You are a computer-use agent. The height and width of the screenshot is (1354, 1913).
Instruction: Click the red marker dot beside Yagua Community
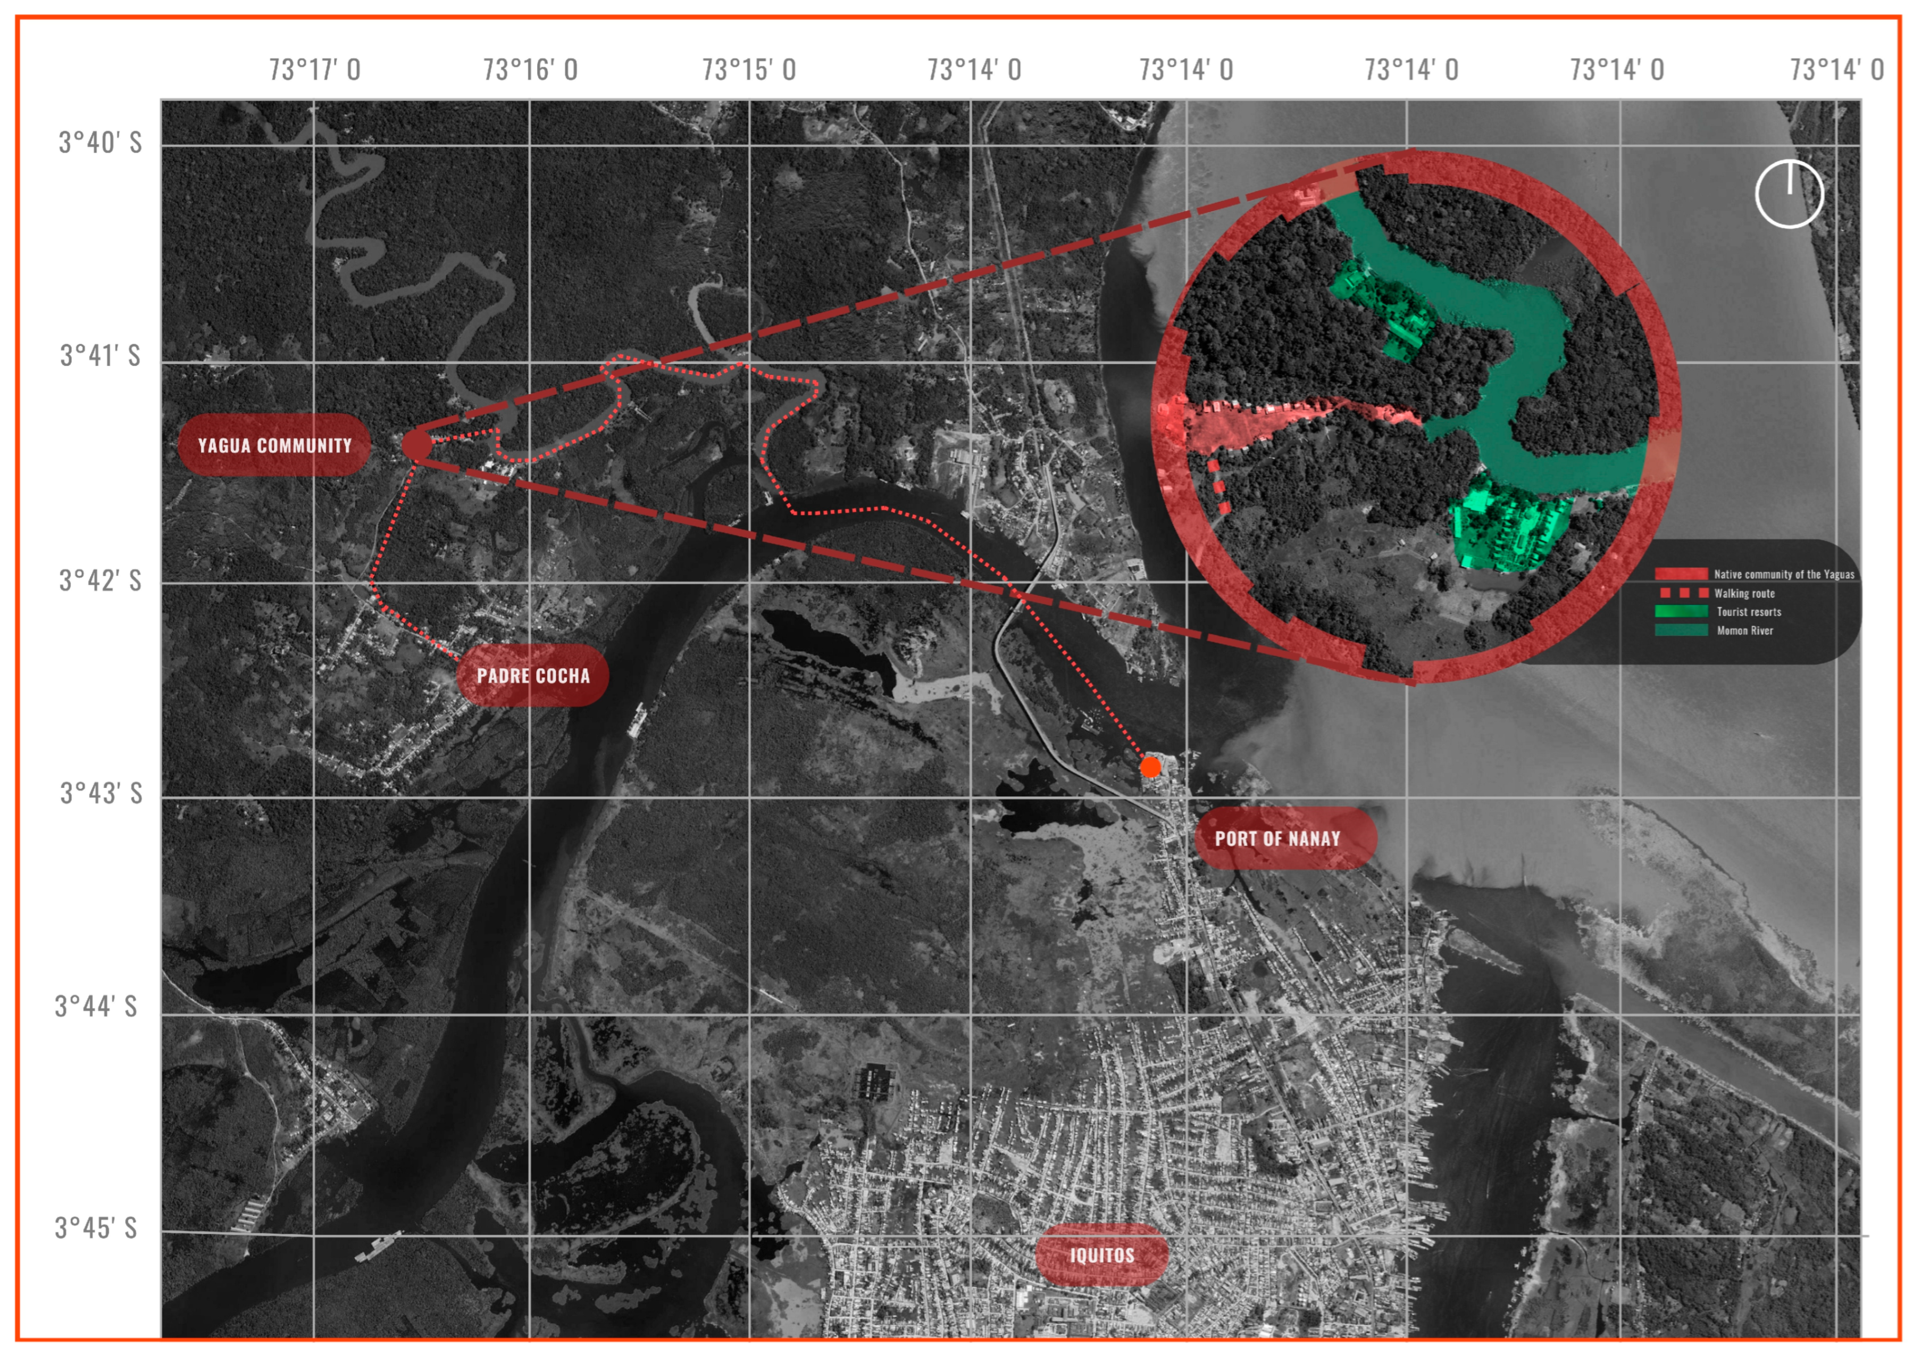(x=416, y=445)
